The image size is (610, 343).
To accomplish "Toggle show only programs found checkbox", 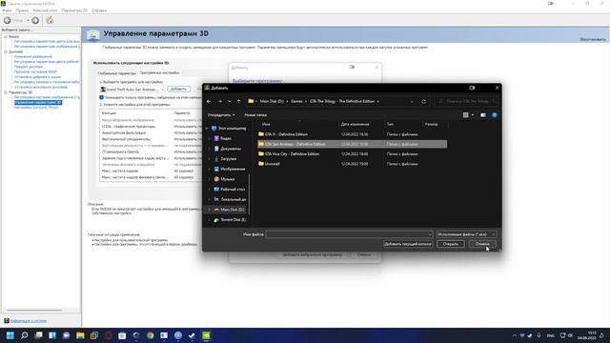I will [102, 97].
